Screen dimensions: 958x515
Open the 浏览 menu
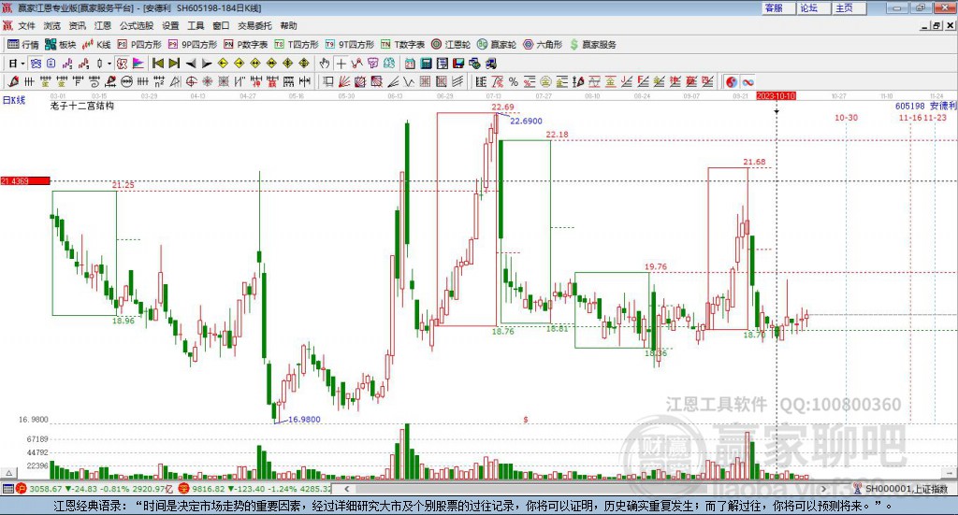(x=52, y=25)
